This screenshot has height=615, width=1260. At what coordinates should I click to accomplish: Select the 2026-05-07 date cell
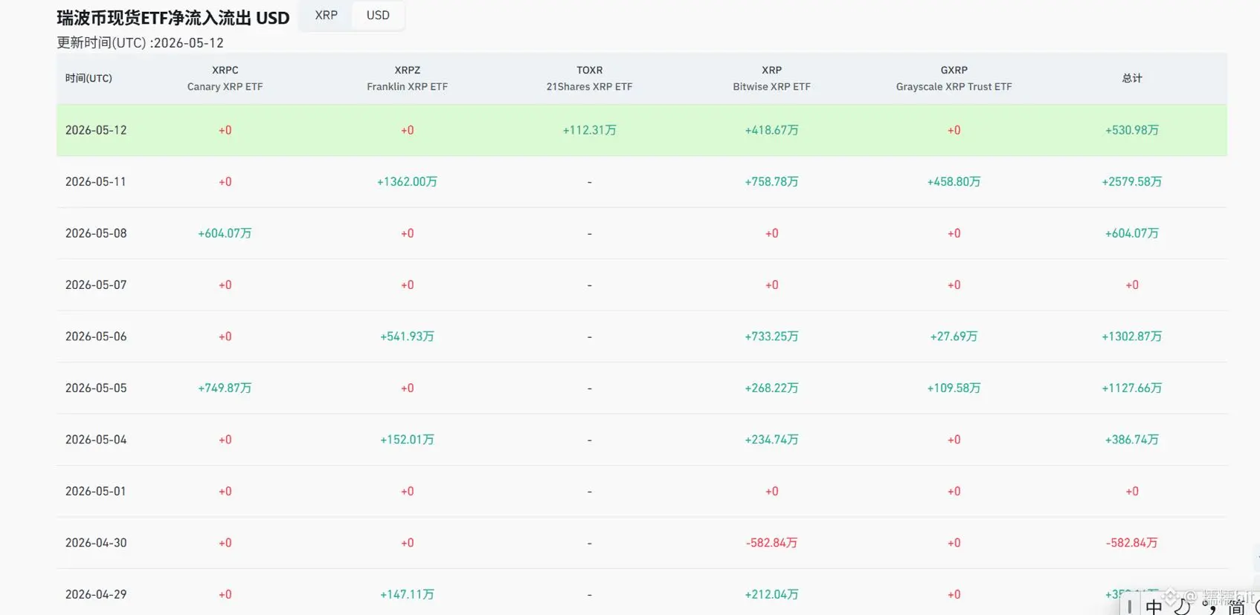pyautogui.click(x=96, y=284)
